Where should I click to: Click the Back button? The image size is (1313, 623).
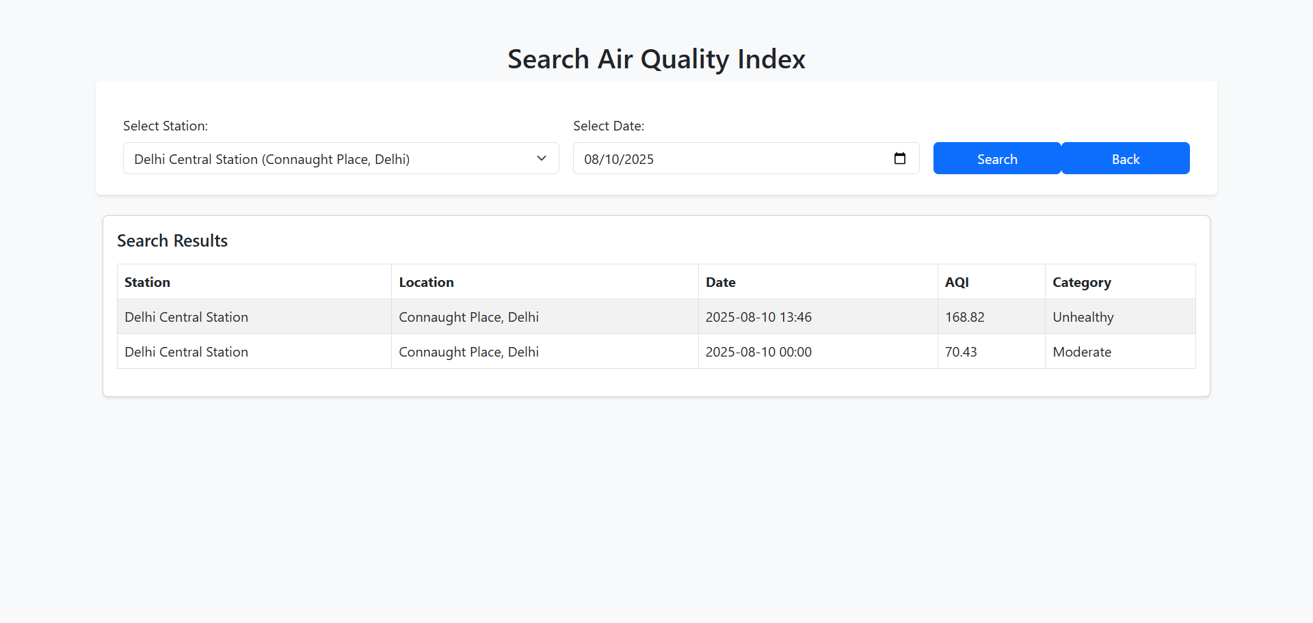[x=1125, y=158]
